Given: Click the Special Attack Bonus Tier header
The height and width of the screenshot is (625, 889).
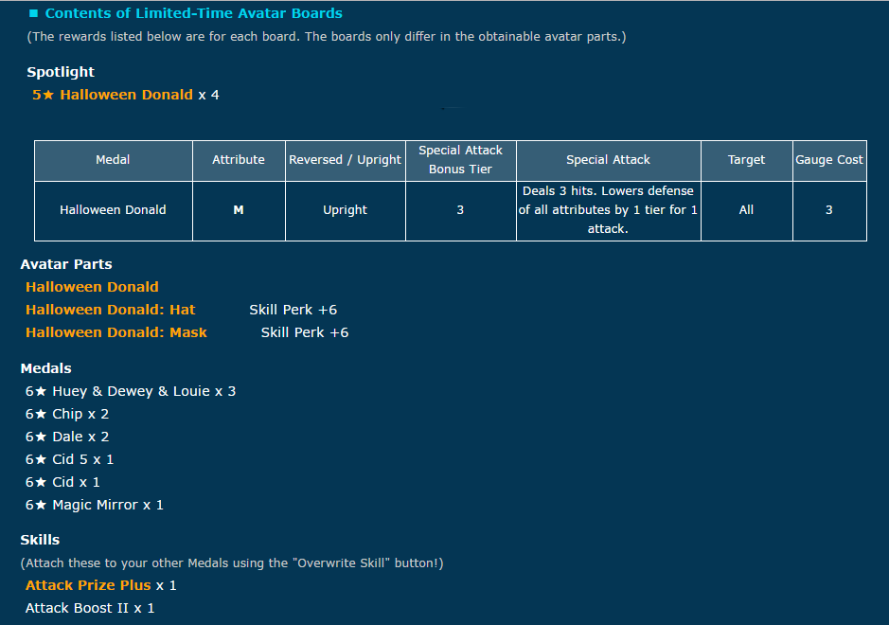Looking at the screenshot, I should [x=460, y=160].
